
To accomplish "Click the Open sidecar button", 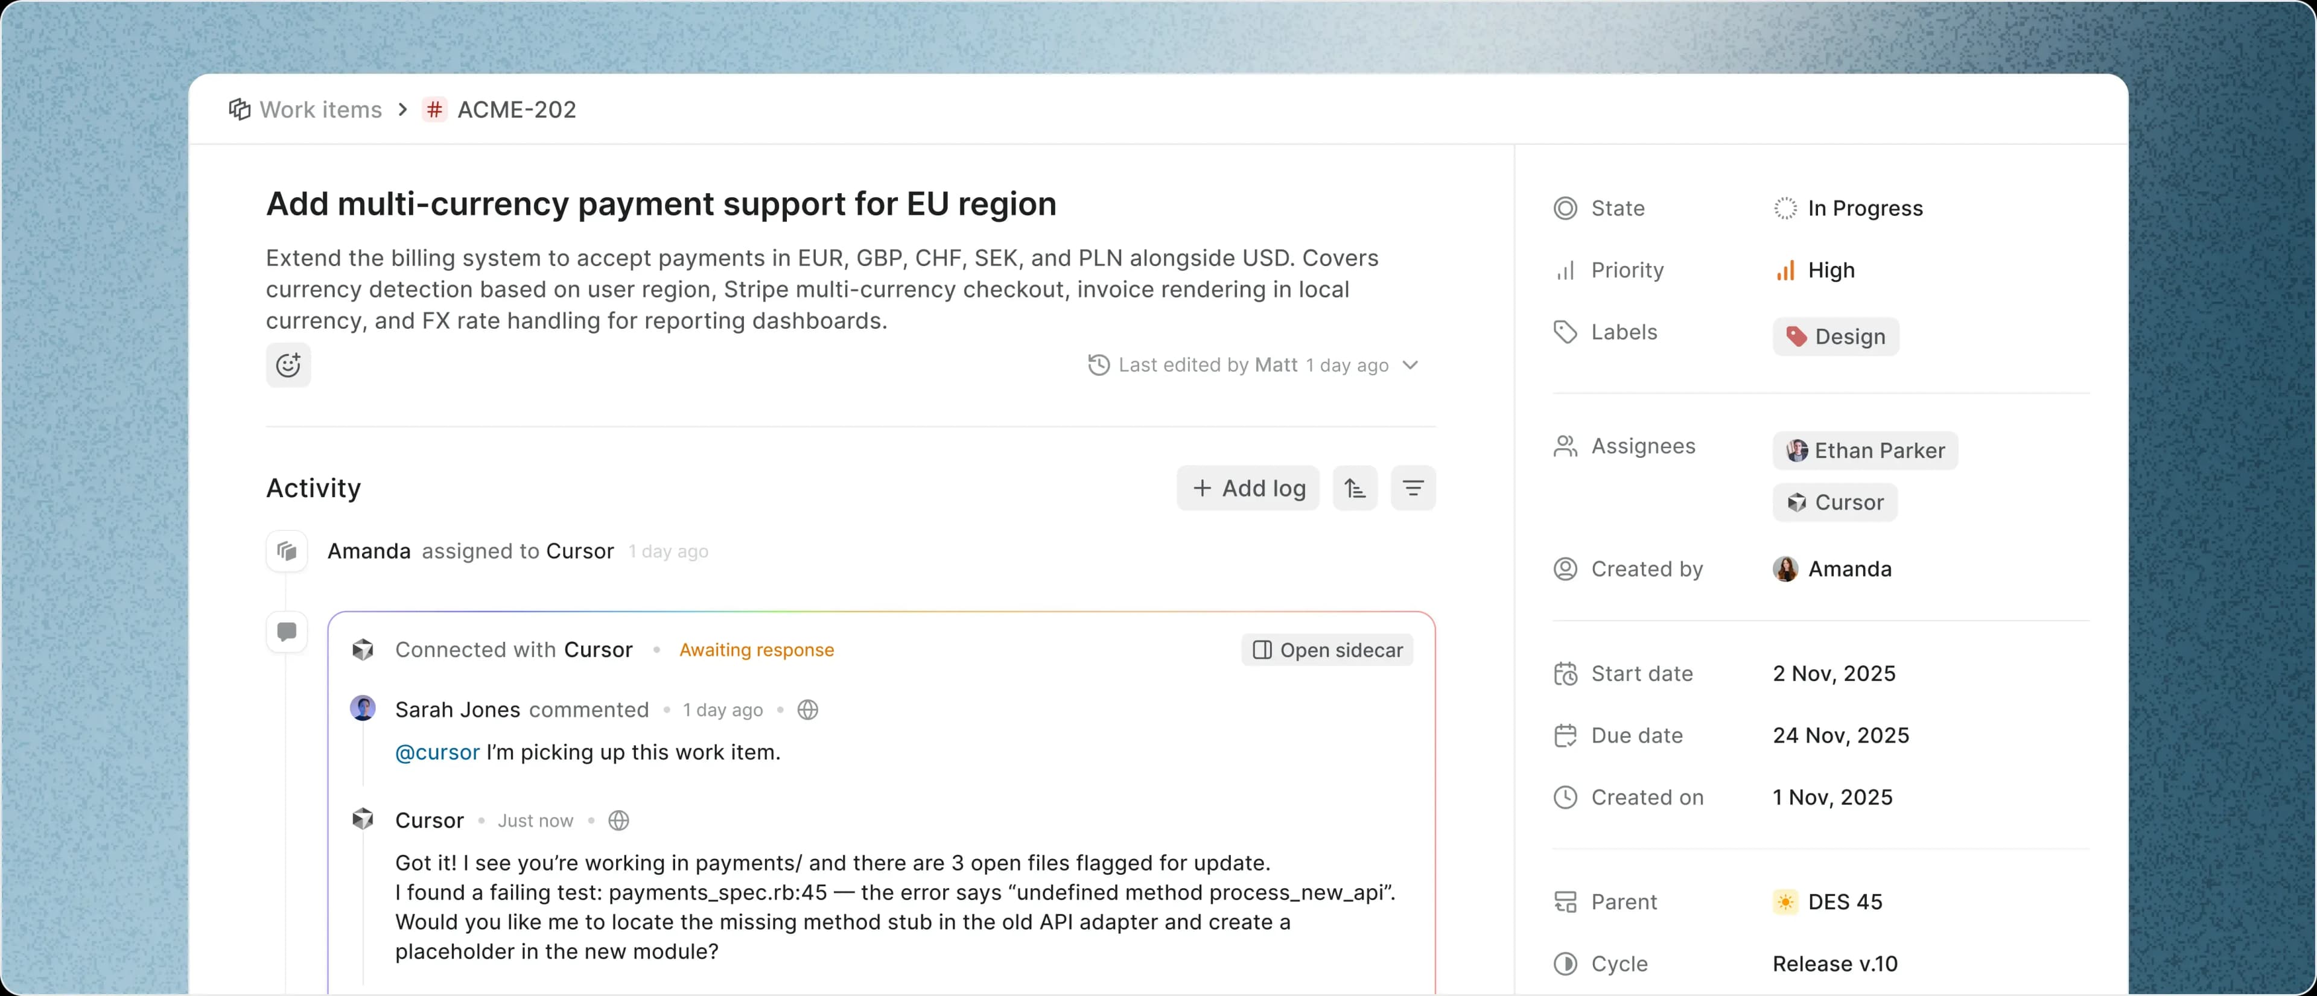I will (1327, 650).
